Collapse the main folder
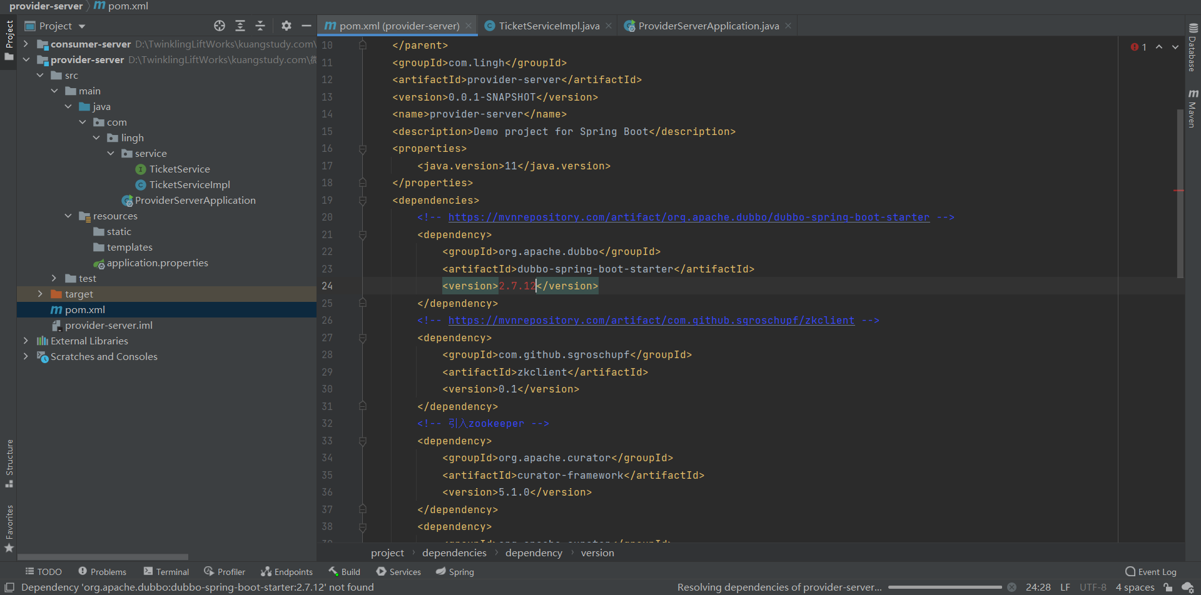Viewport: 1201px width, 595px height. coord(54,91)
